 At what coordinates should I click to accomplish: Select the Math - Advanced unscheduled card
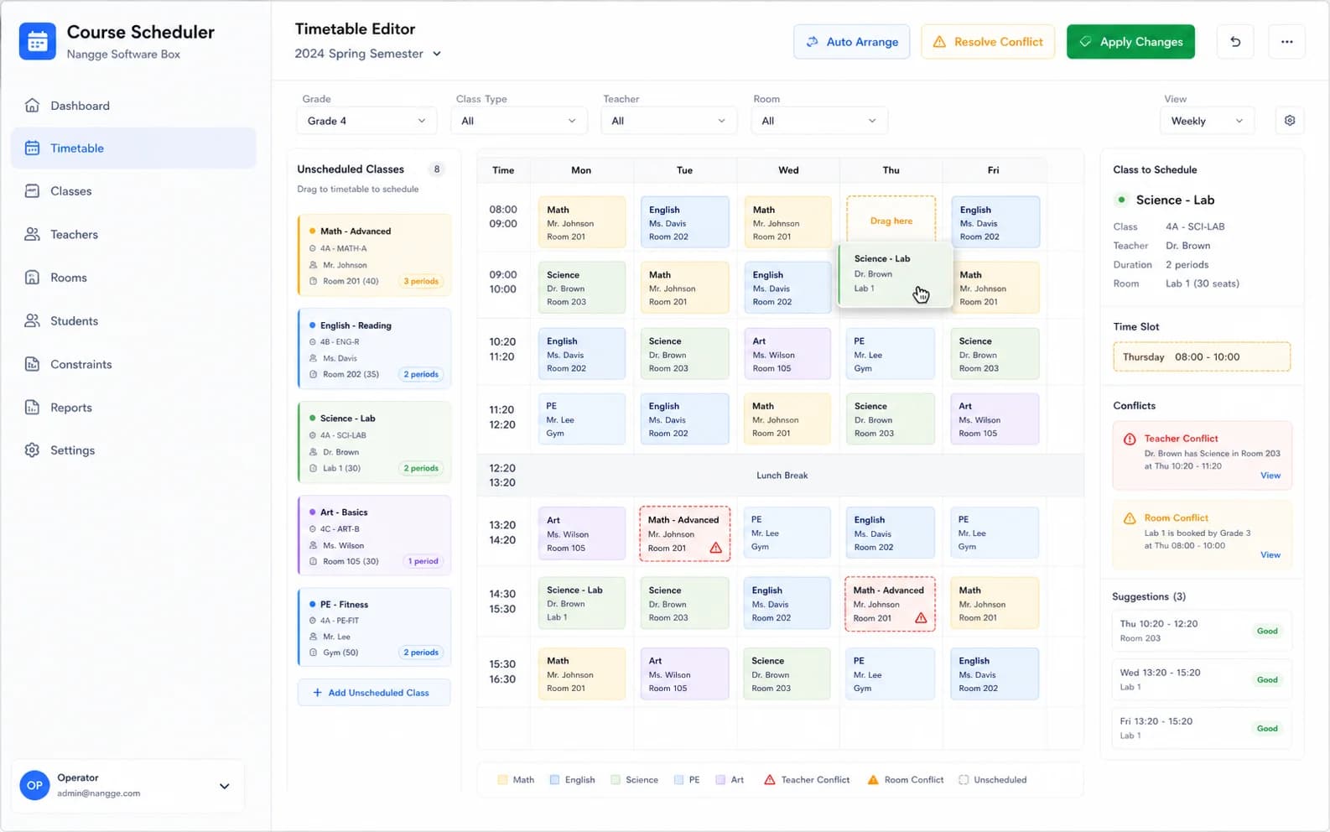click(375, 255)
